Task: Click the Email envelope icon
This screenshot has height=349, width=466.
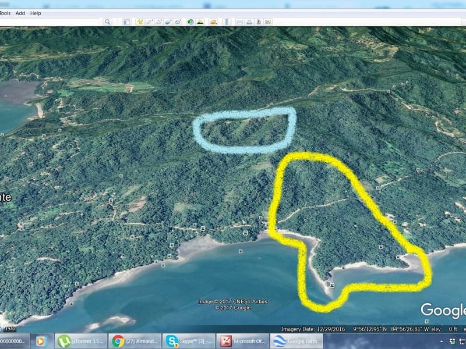Action: tap(239, 22)
